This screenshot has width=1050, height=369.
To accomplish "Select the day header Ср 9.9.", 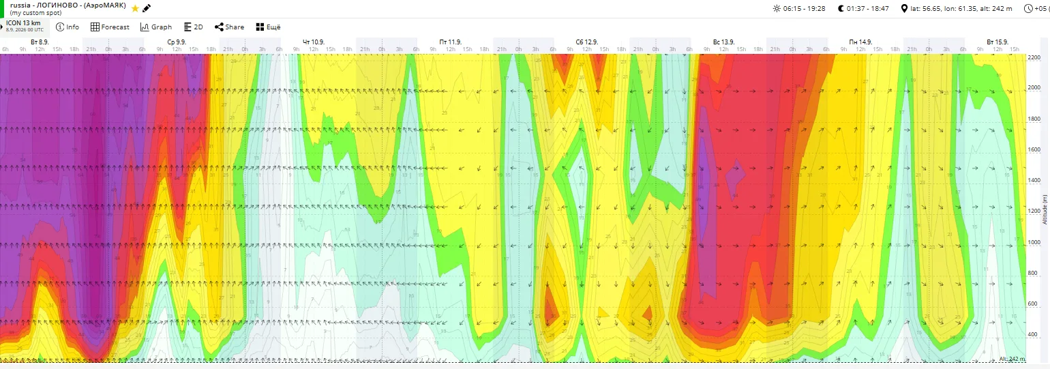I will point(177,42).
